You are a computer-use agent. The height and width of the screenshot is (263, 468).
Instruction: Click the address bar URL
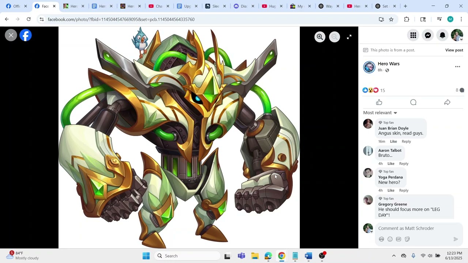(121, 19)
